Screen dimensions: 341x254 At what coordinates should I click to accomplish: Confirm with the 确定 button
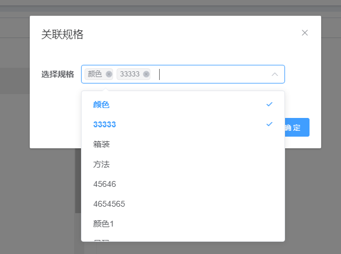tap(297, 127)
